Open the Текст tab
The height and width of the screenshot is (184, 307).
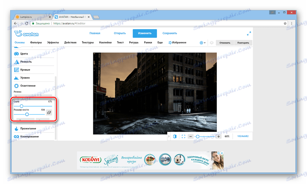point(120,43)
